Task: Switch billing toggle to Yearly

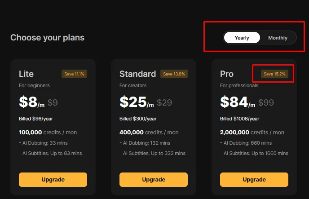Action: [x=242, y=38]
